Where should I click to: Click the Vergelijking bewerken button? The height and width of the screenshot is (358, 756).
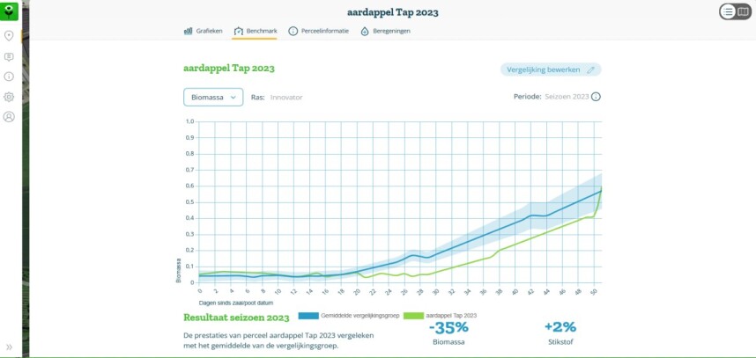(x=550, y=69)
